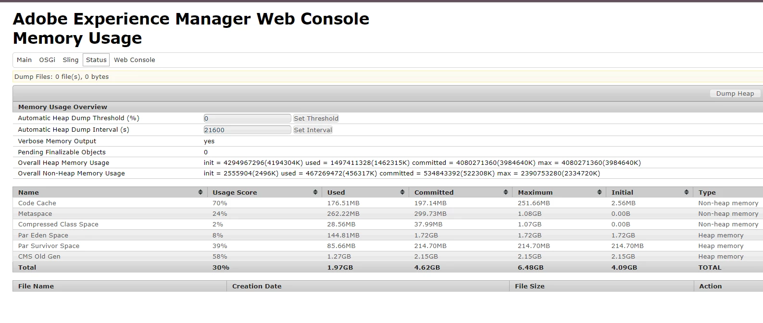Click the Total row label
This screenshot has height=323, width=763.
(27, 268)
